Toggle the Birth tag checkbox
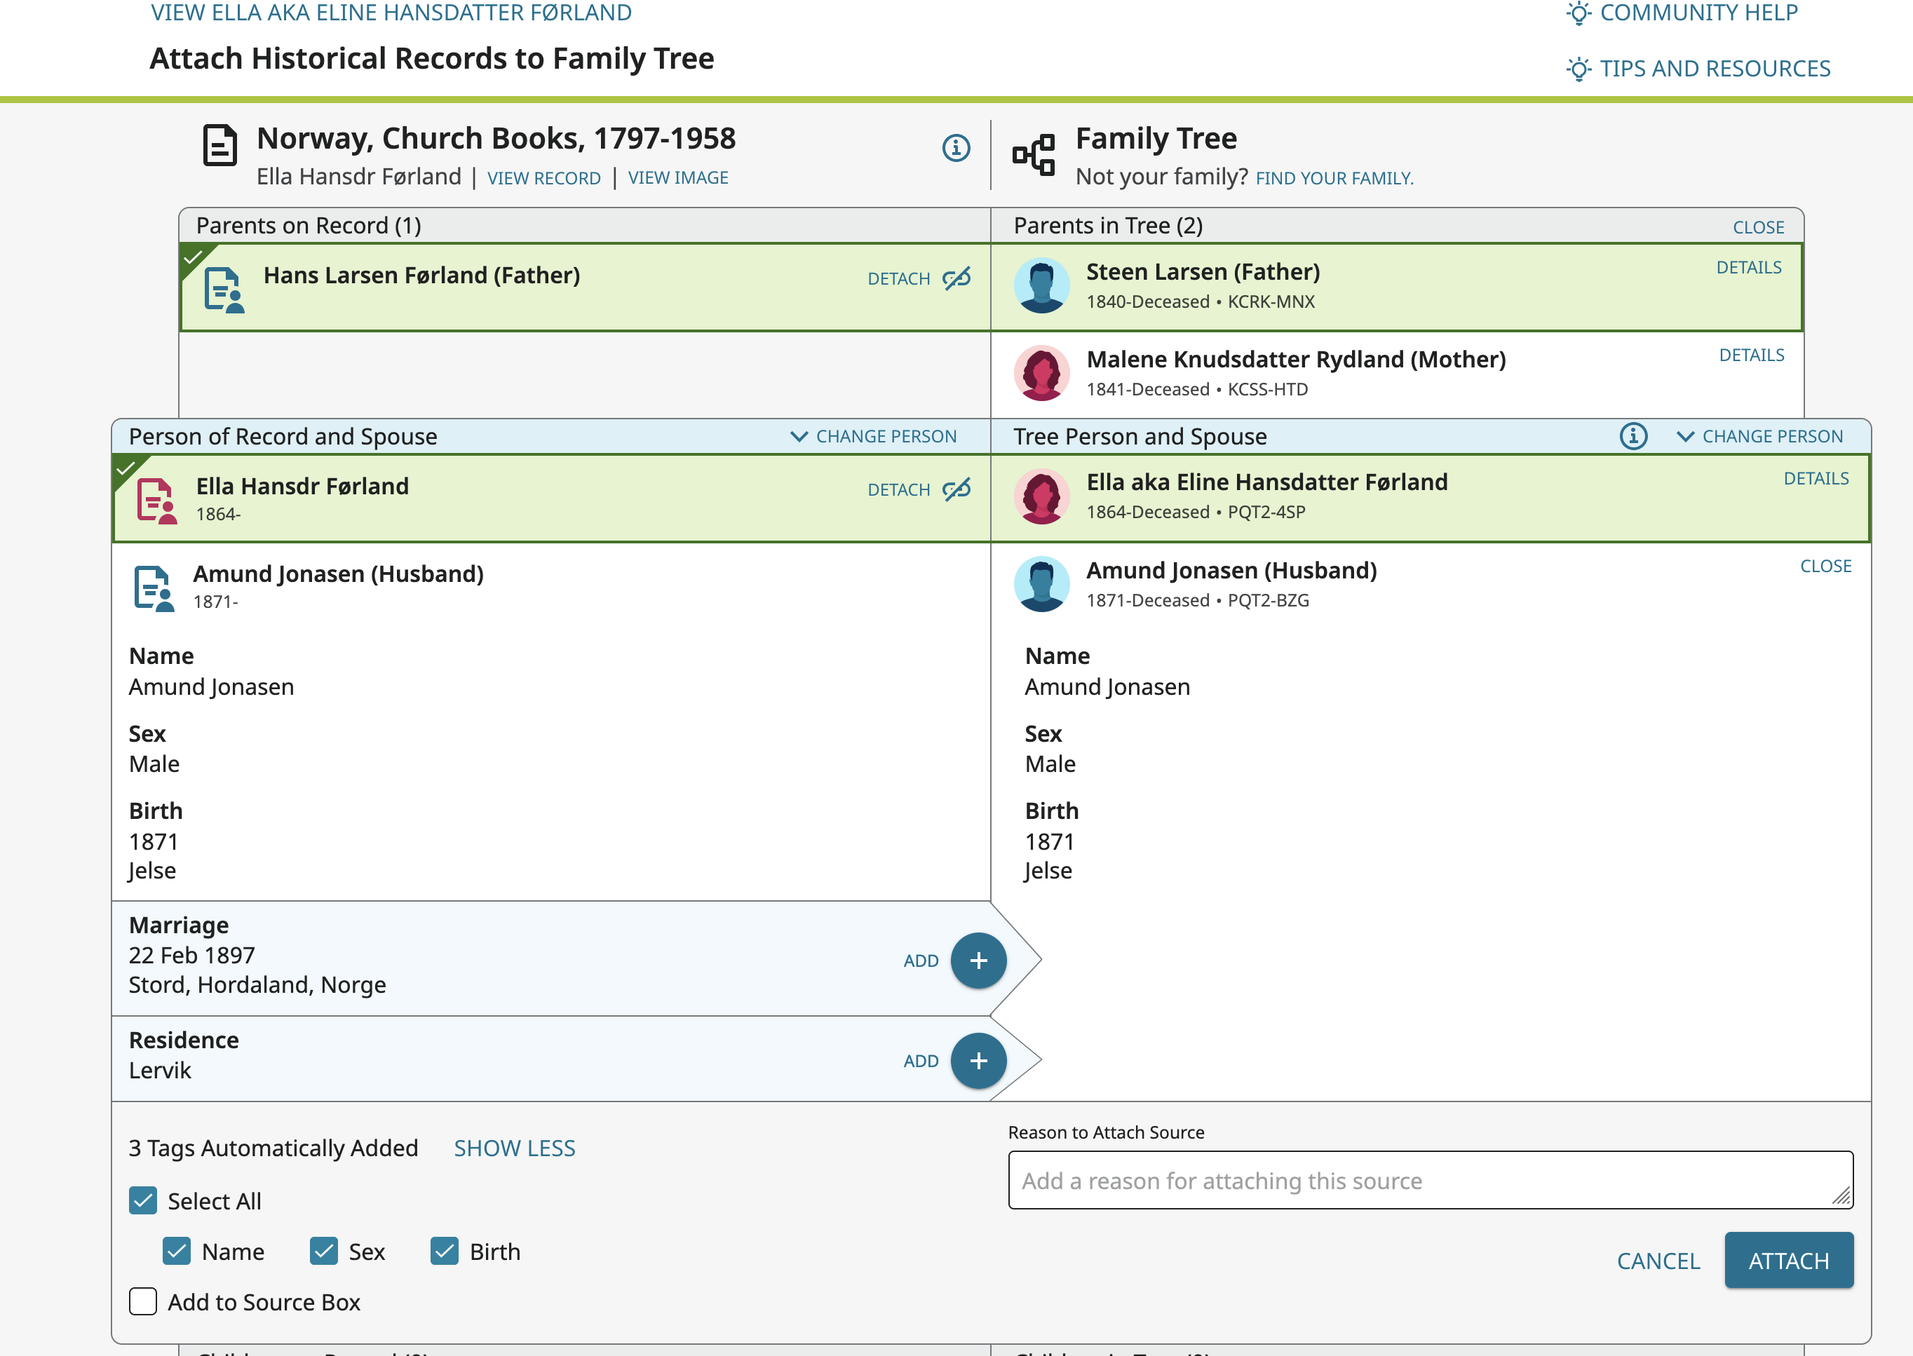Viewport: 1913px width, 1356px height. (x=444, y=1251)
